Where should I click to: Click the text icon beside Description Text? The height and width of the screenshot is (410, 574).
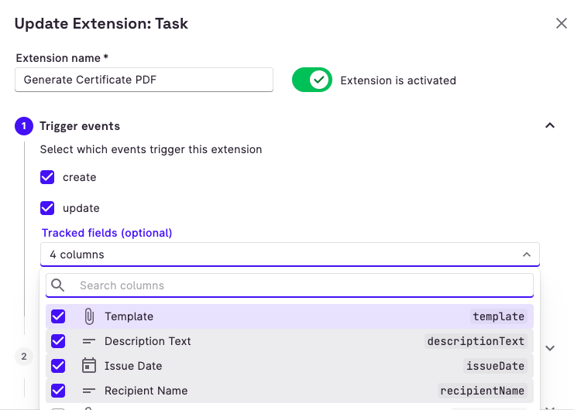89,341
